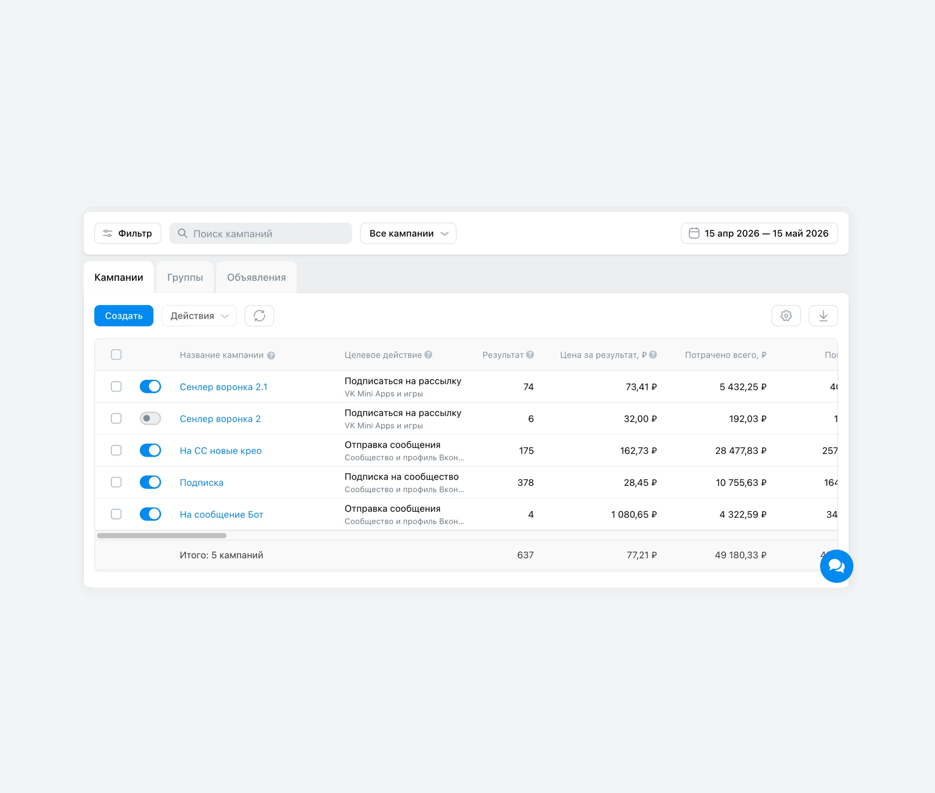Click the Потрачено всего column header
The height and width of the screenshot is (793, 935).
725,355
